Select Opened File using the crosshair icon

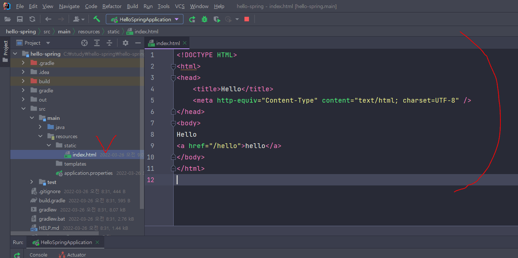pos(84,43)
